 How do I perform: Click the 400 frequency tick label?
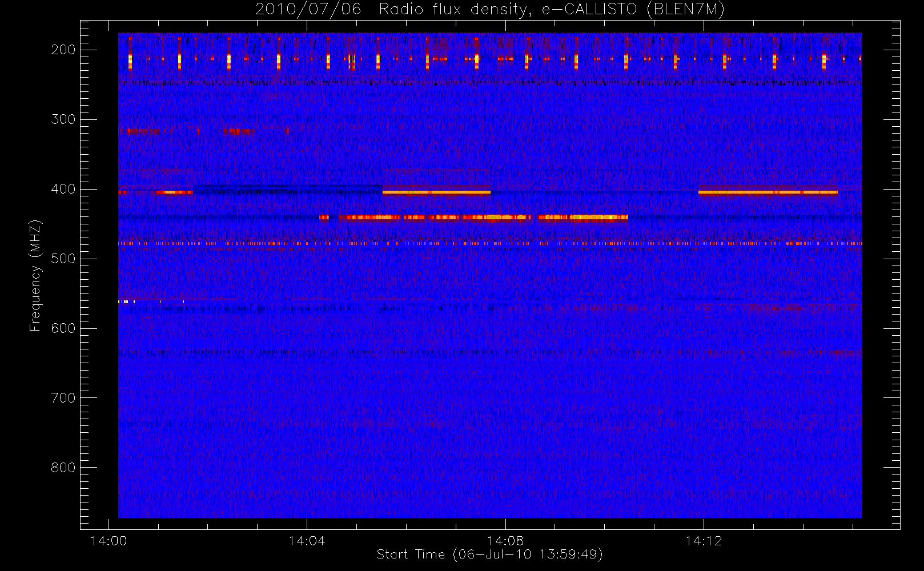63,189
